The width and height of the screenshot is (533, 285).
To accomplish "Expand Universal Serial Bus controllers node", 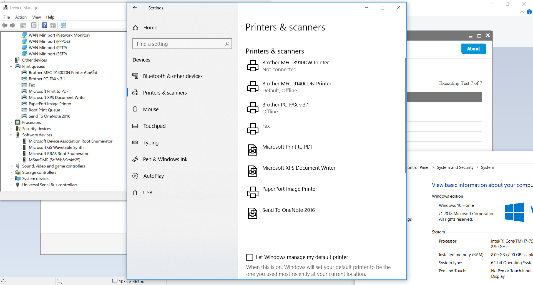I will click(11, 185).
